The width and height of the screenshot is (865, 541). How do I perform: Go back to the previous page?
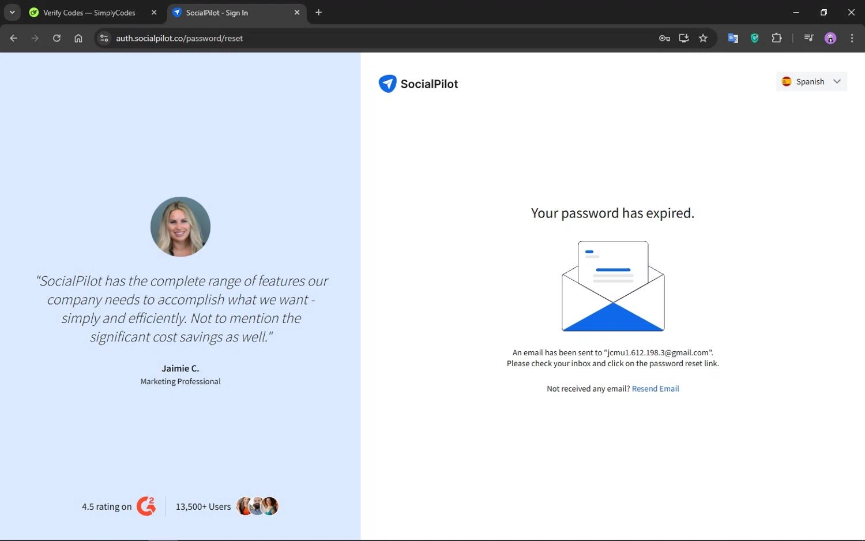[x=13, y=38]
